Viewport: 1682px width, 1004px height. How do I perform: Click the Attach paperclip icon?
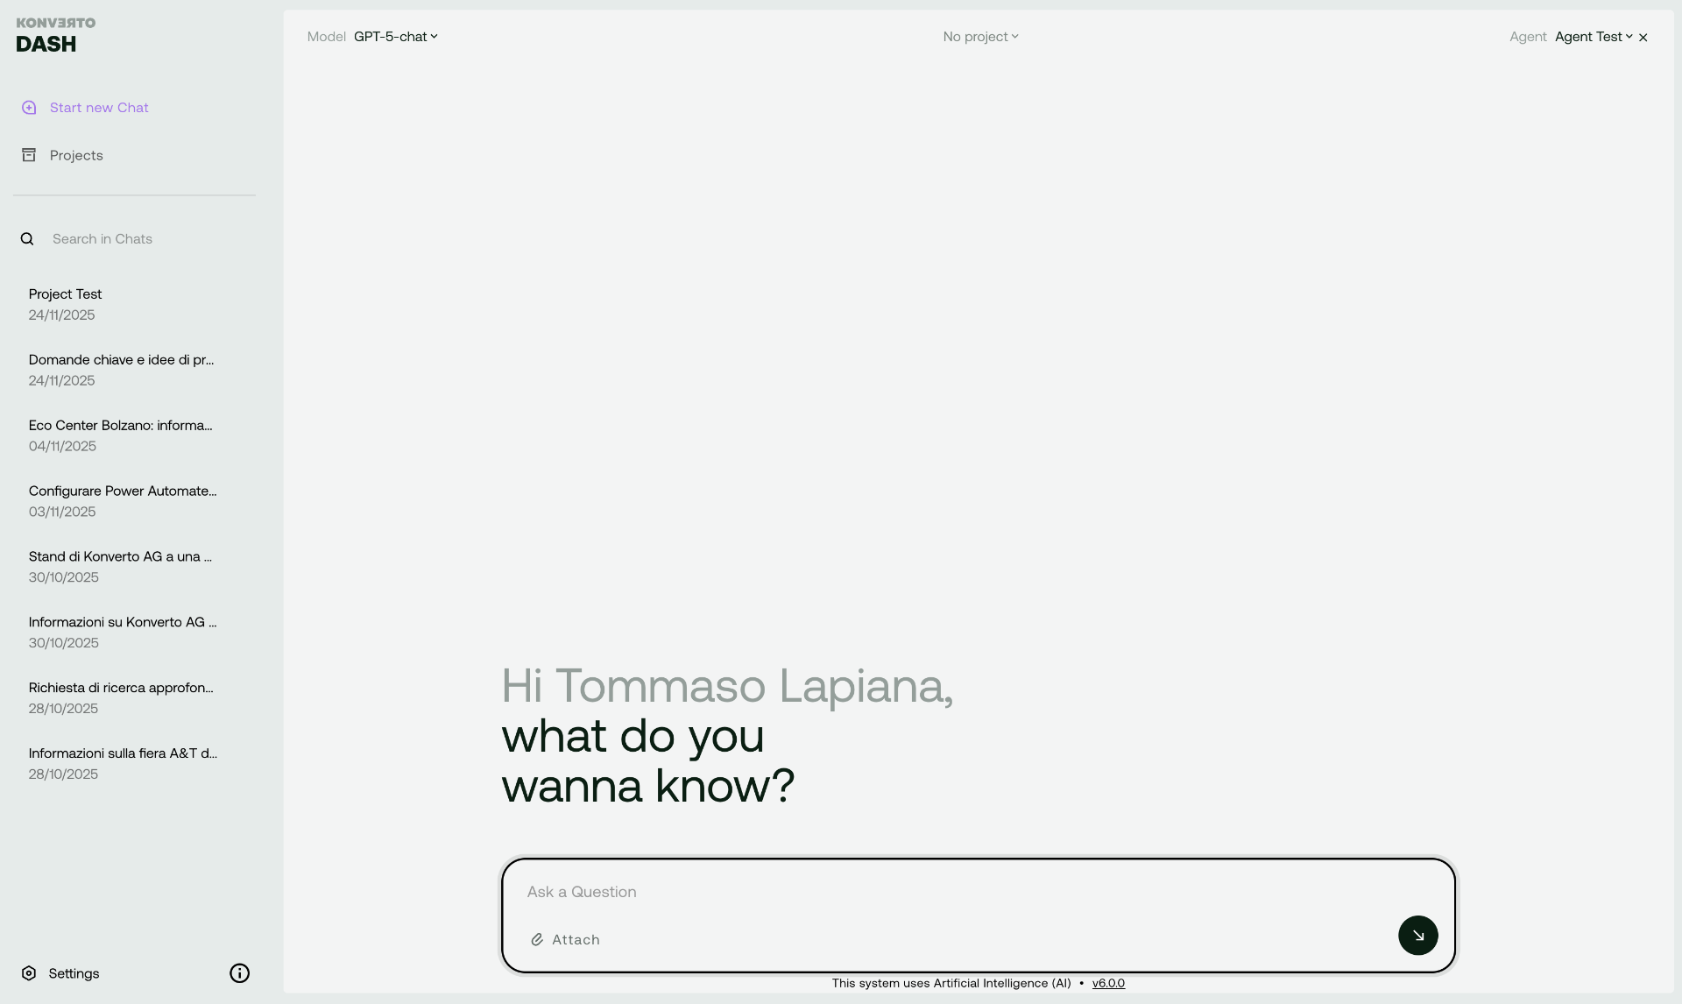pos(537,940)
